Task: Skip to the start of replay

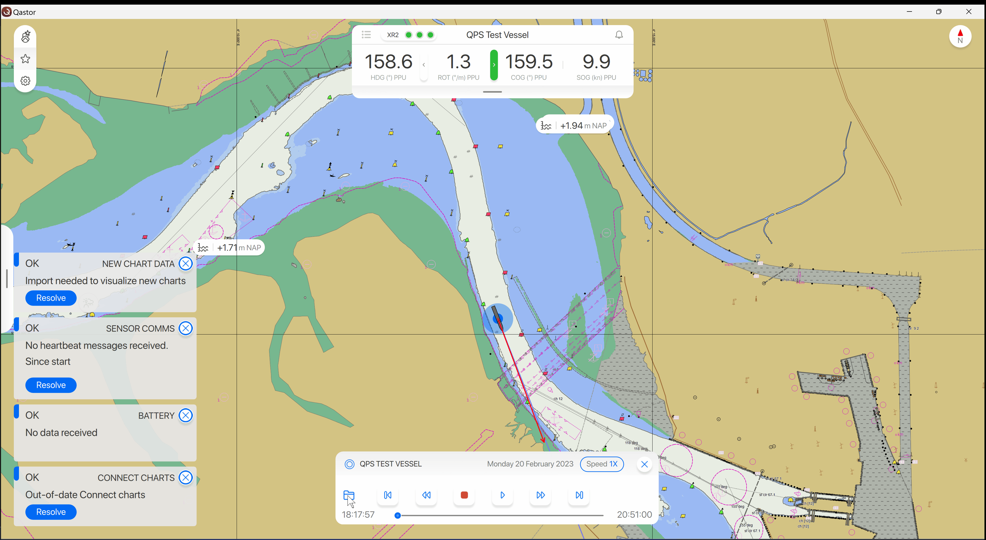Action: click(387, 495)
